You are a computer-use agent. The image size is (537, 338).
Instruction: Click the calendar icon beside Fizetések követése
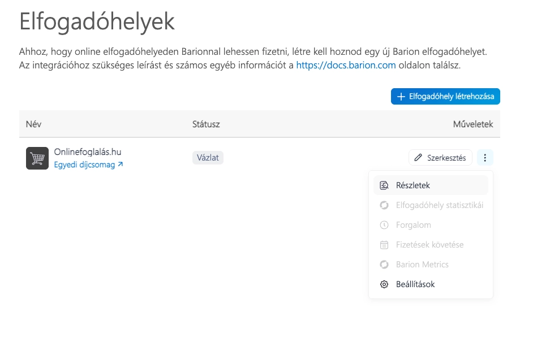[384, 245]
